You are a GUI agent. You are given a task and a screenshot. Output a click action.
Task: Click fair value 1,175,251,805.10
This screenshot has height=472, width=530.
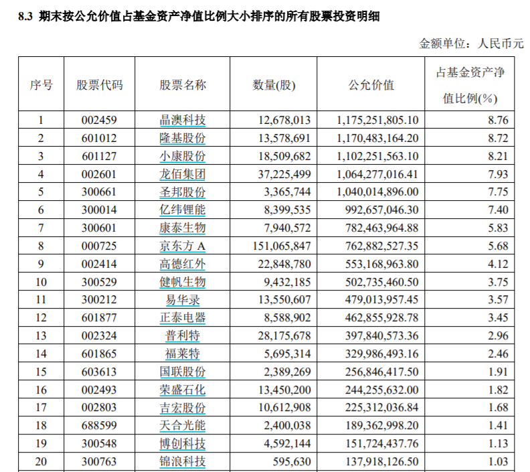tap(377, 120)
